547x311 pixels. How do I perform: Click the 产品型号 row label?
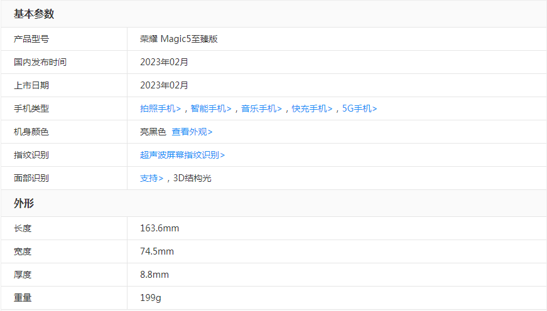coord(31,39)
